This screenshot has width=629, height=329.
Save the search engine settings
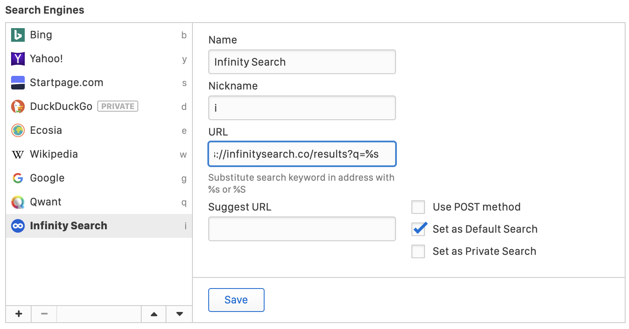[236, 300]
